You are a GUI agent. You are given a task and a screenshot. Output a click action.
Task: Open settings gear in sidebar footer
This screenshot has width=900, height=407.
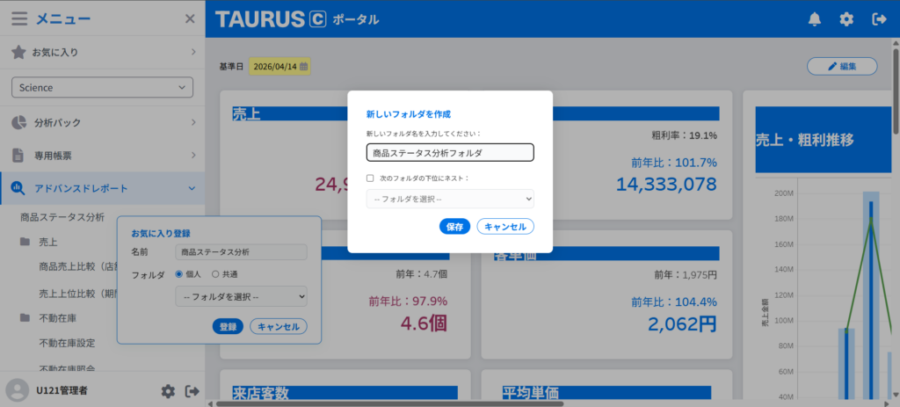tap(168, 391)
